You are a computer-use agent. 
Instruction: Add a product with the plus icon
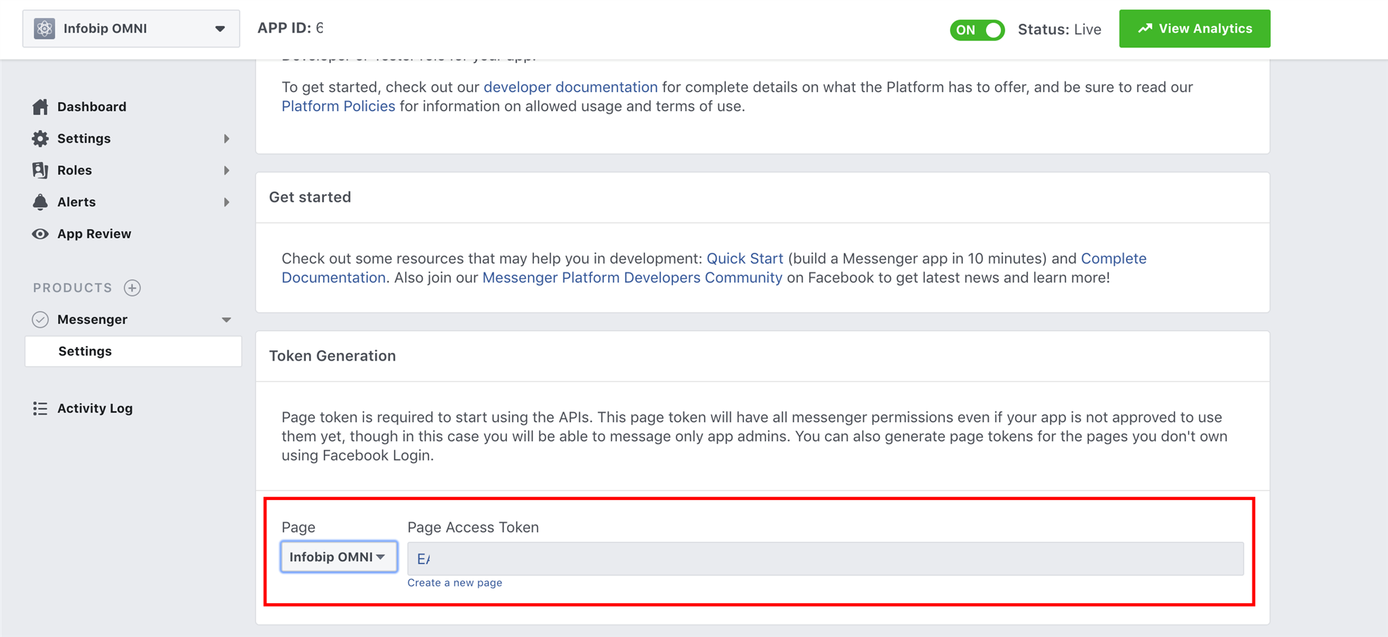pos(132,288)
